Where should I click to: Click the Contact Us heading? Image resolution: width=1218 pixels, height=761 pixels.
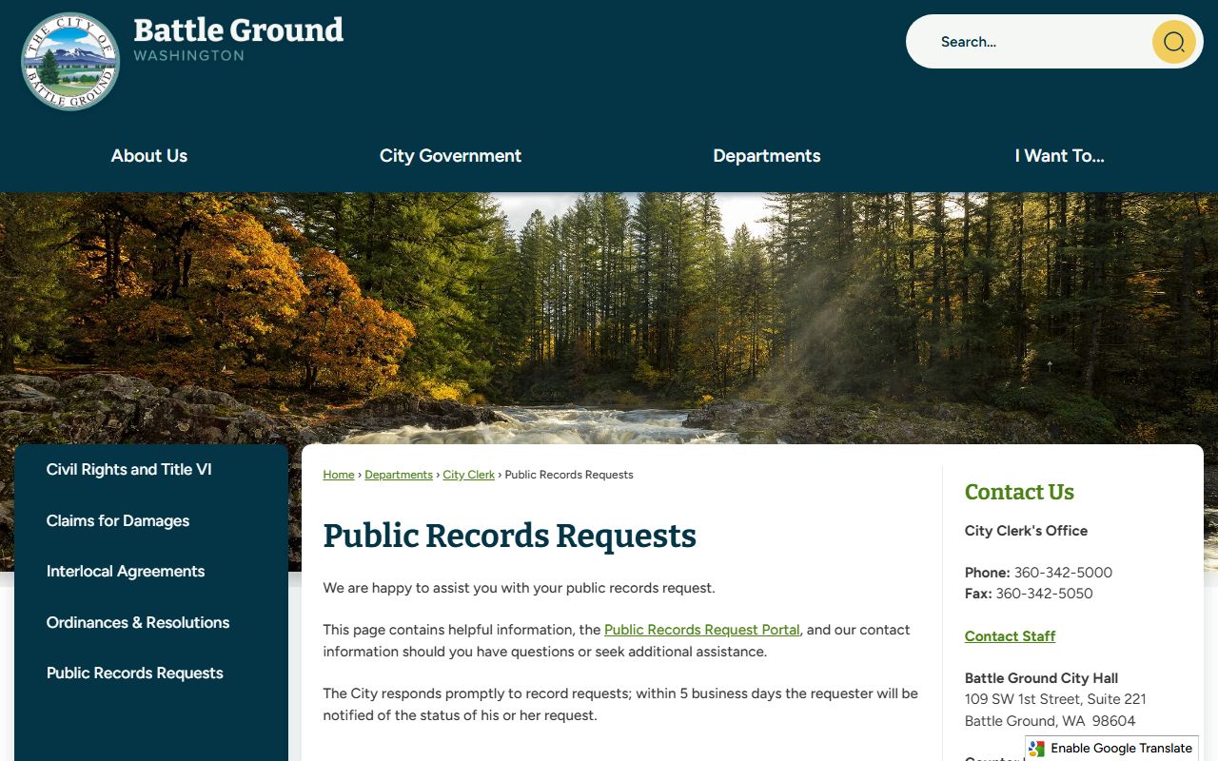pos(1019,492)
